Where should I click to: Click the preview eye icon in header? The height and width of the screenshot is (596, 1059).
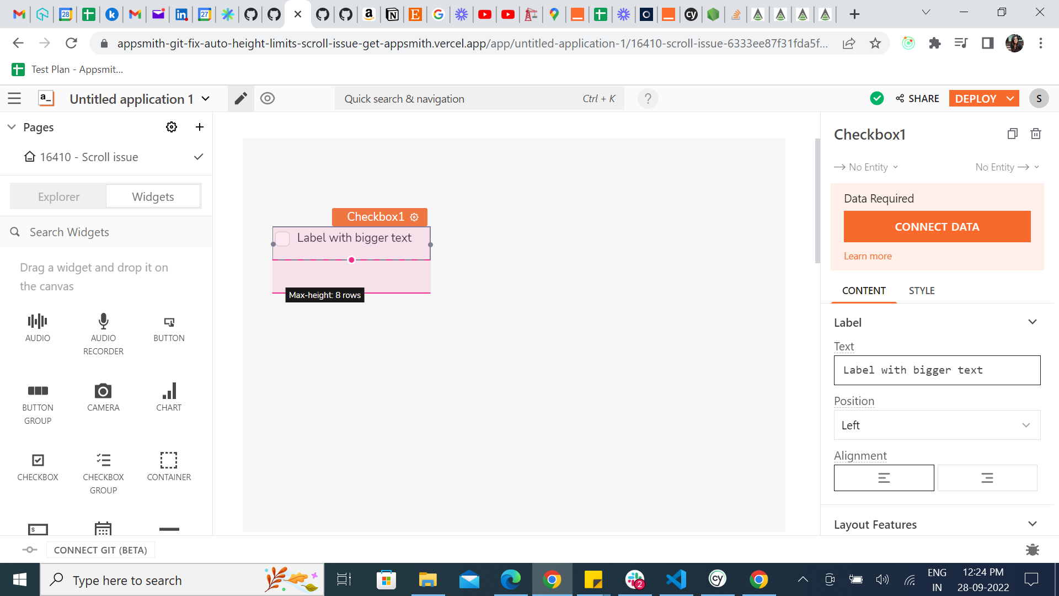click(x=268, y=99)
